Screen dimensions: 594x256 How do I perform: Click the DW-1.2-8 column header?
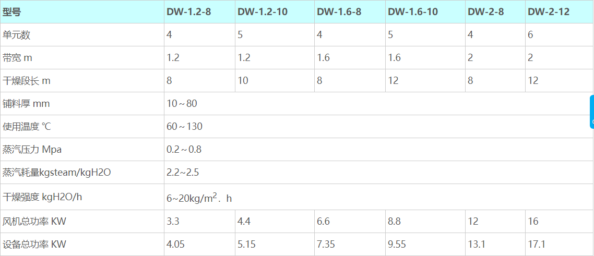coord(188,11)
